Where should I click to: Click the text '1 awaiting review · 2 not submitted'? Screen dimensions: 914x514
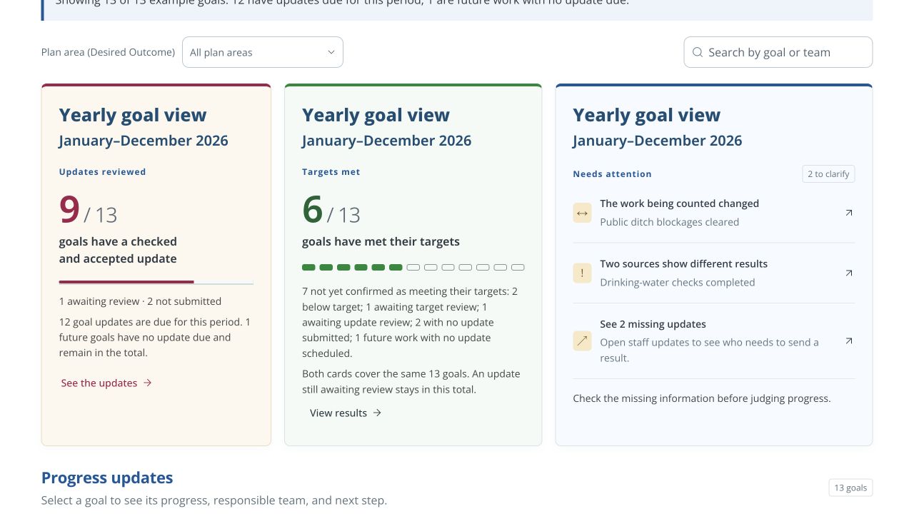pyautogui.click(x=140, y=301)
